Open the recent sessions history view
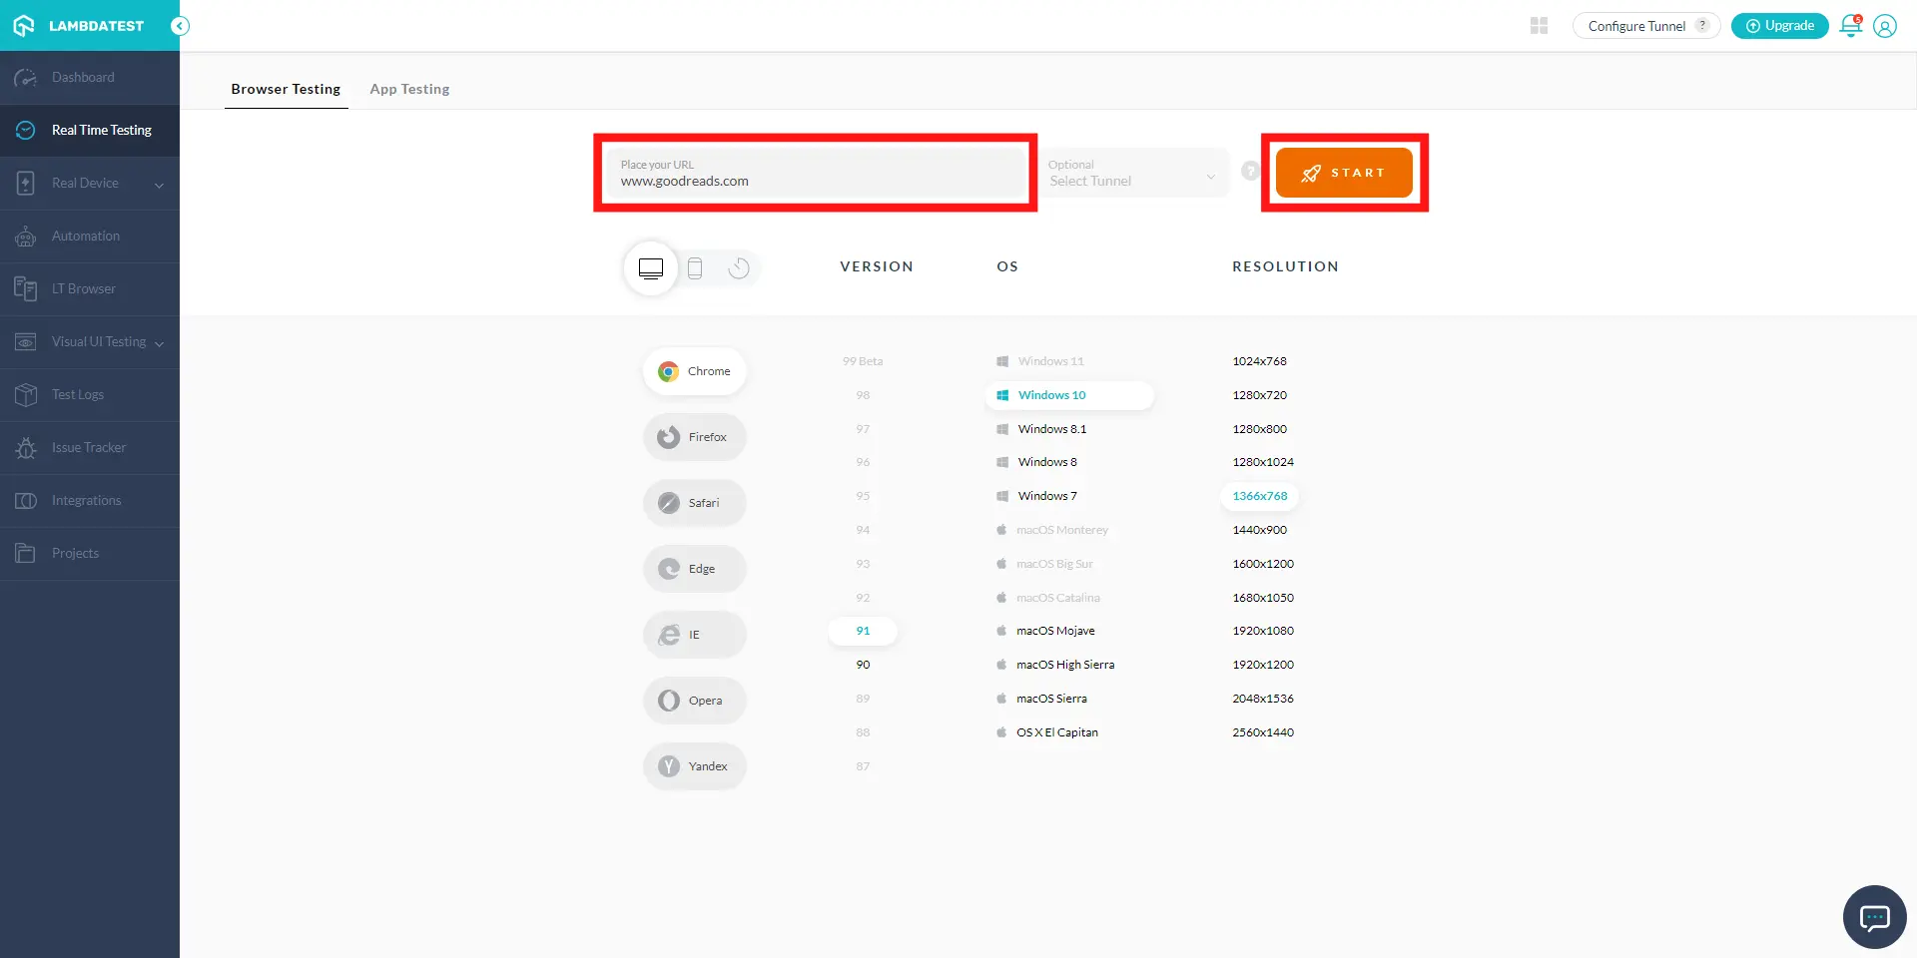The image size is (1917, 958). (739, 267)
